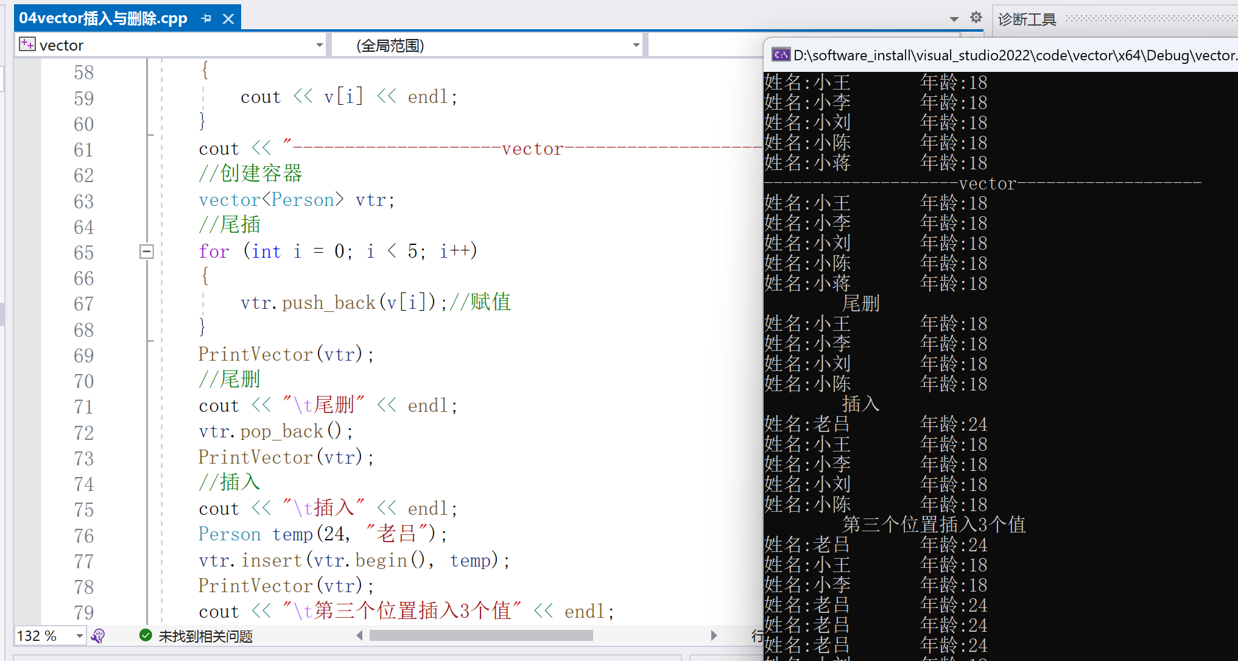
Task: Click the horizontal scrollbar thumb
Action: pos(481,635)
